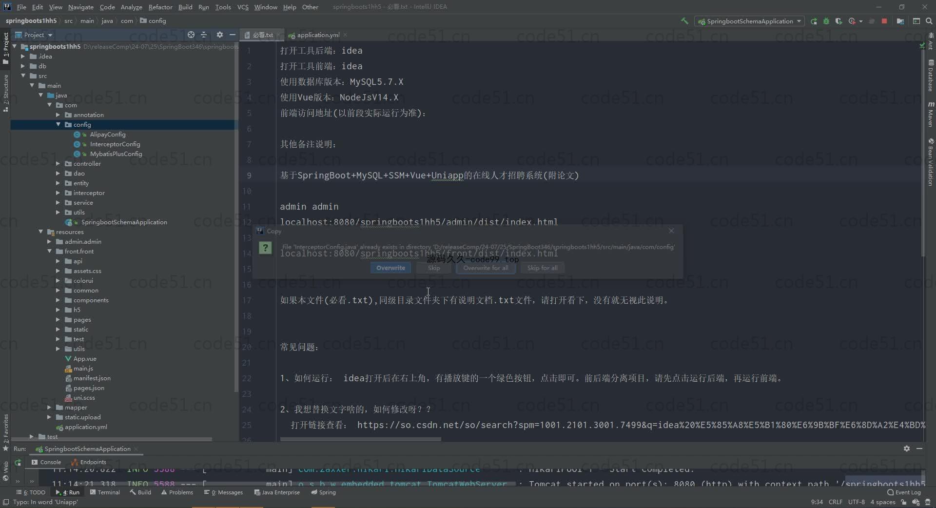This screenshot has width=936, height=508.
Task: Open the Event Log
Action: click(904, 492)
